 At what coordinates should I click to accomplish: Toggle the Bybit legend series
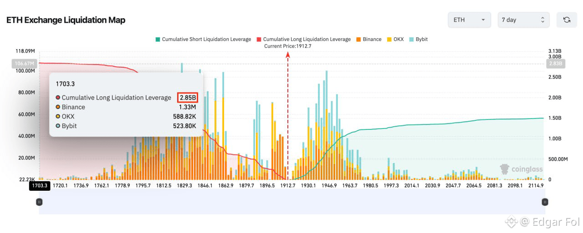point(418,40)
